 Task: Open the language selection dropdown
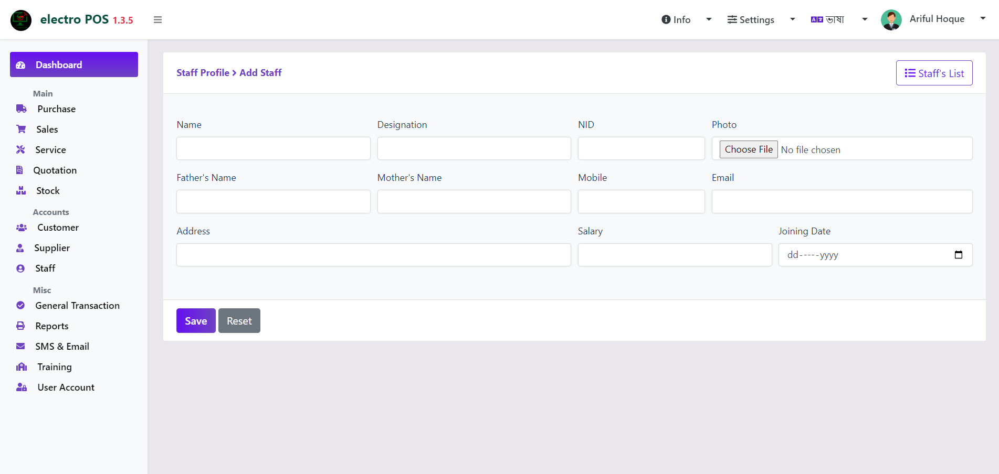(839, 19)
